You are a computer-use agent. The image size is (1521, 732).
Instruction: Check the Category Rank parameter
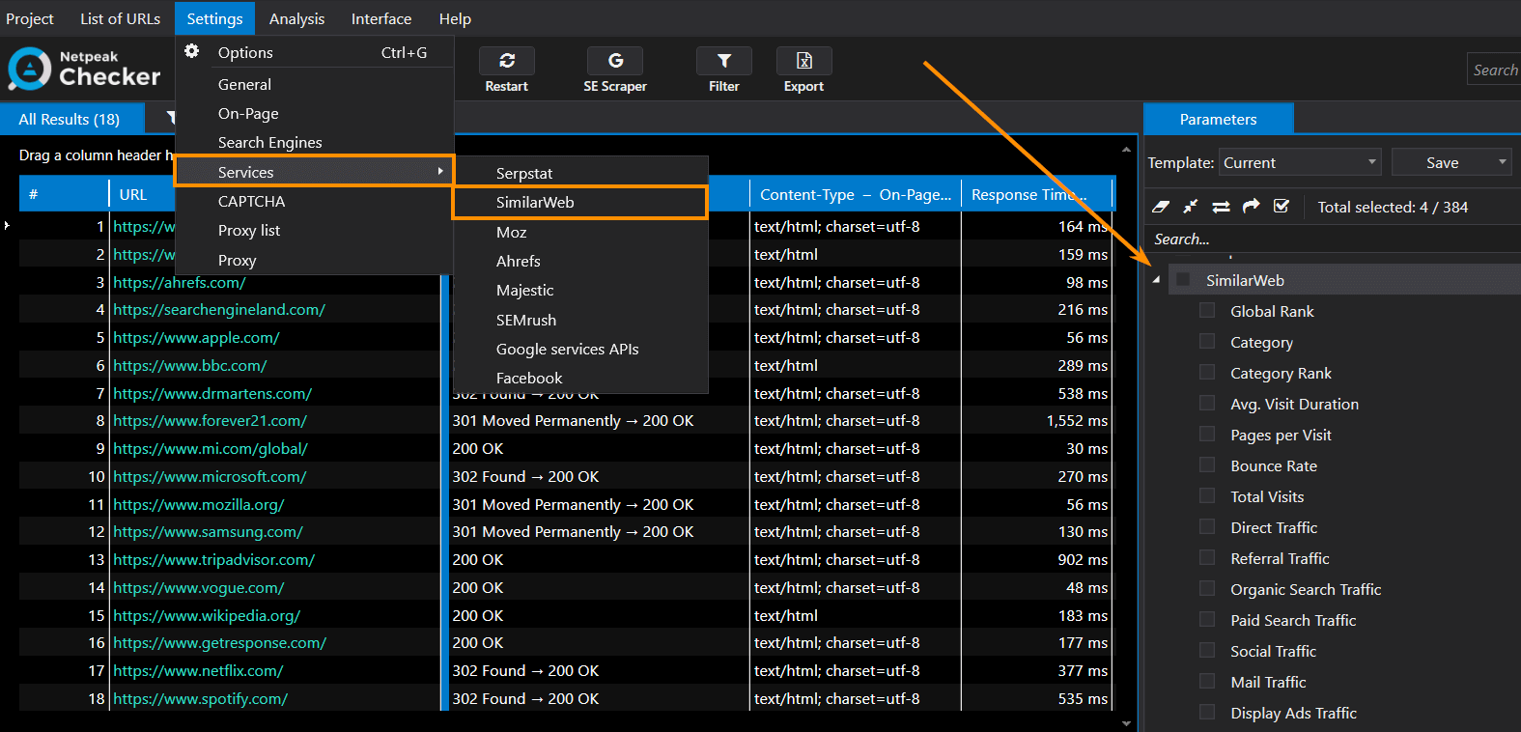coord(1207,373)
